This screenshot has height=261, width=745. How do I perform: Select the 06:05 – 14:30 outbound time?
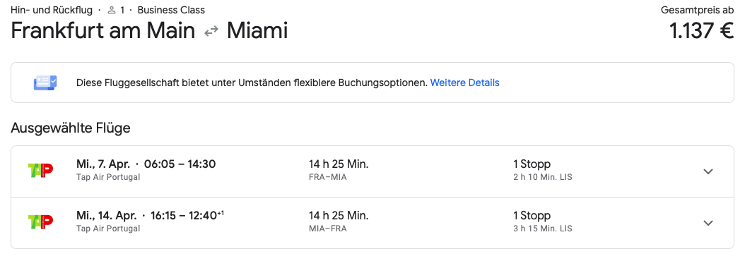point(180,164)
